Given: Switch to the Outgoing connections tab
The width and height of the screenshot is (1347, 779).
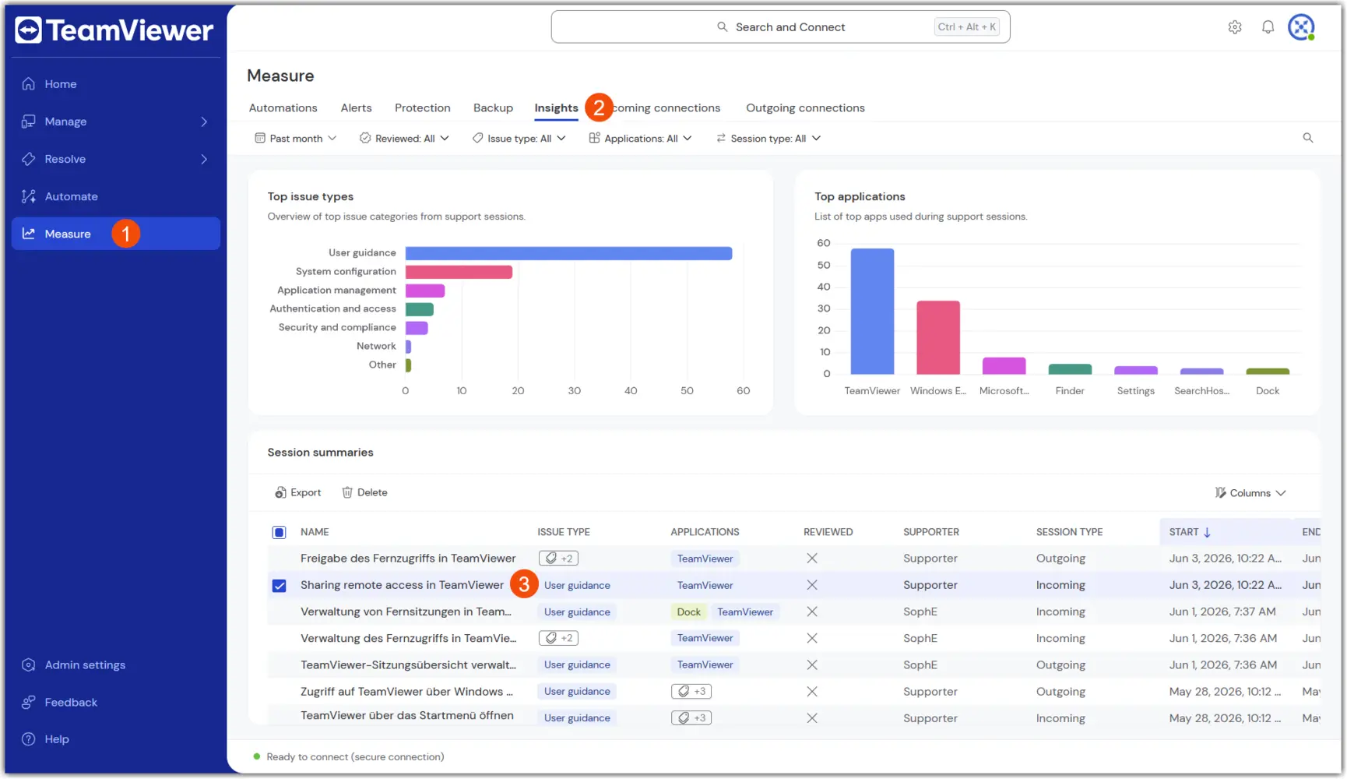Looking at the screenshot, I should [805, 108].
